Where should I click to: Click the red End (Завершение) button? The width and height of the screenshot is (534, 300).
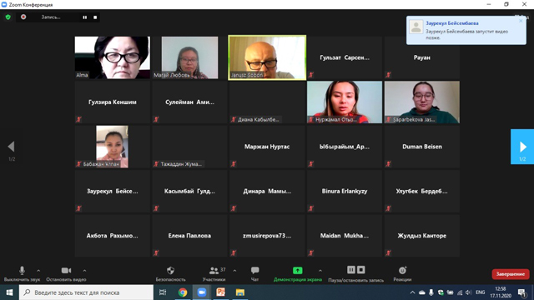click(510, 274)
